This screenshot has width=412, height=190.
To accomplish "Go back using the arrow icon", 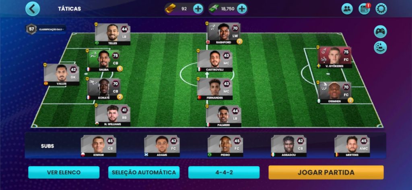I will pos(33,9).
